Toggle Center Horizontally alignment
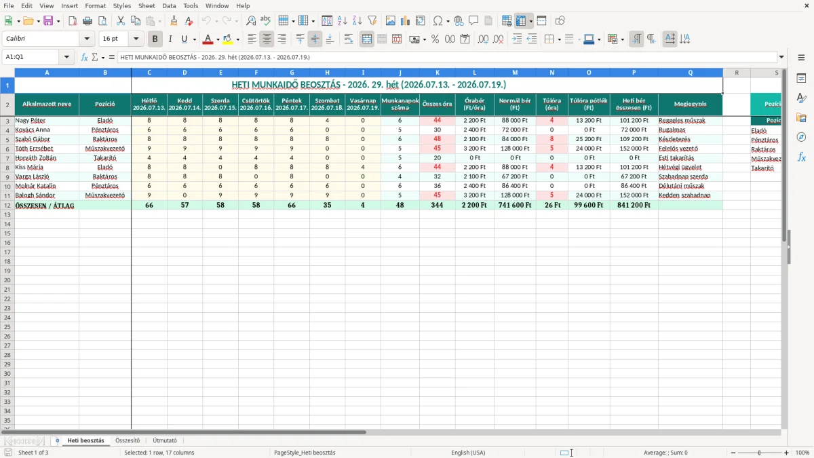Viewport: 814px width, 458px height. click(267, 39)
